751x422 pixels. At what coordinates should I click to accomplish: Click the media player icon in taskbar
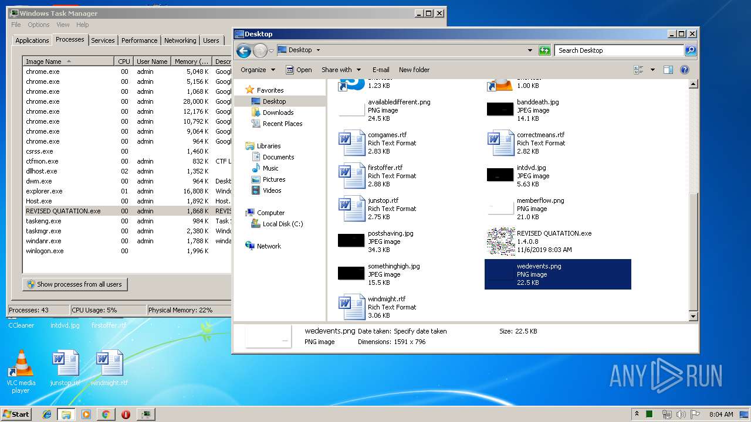pos(86,414)
